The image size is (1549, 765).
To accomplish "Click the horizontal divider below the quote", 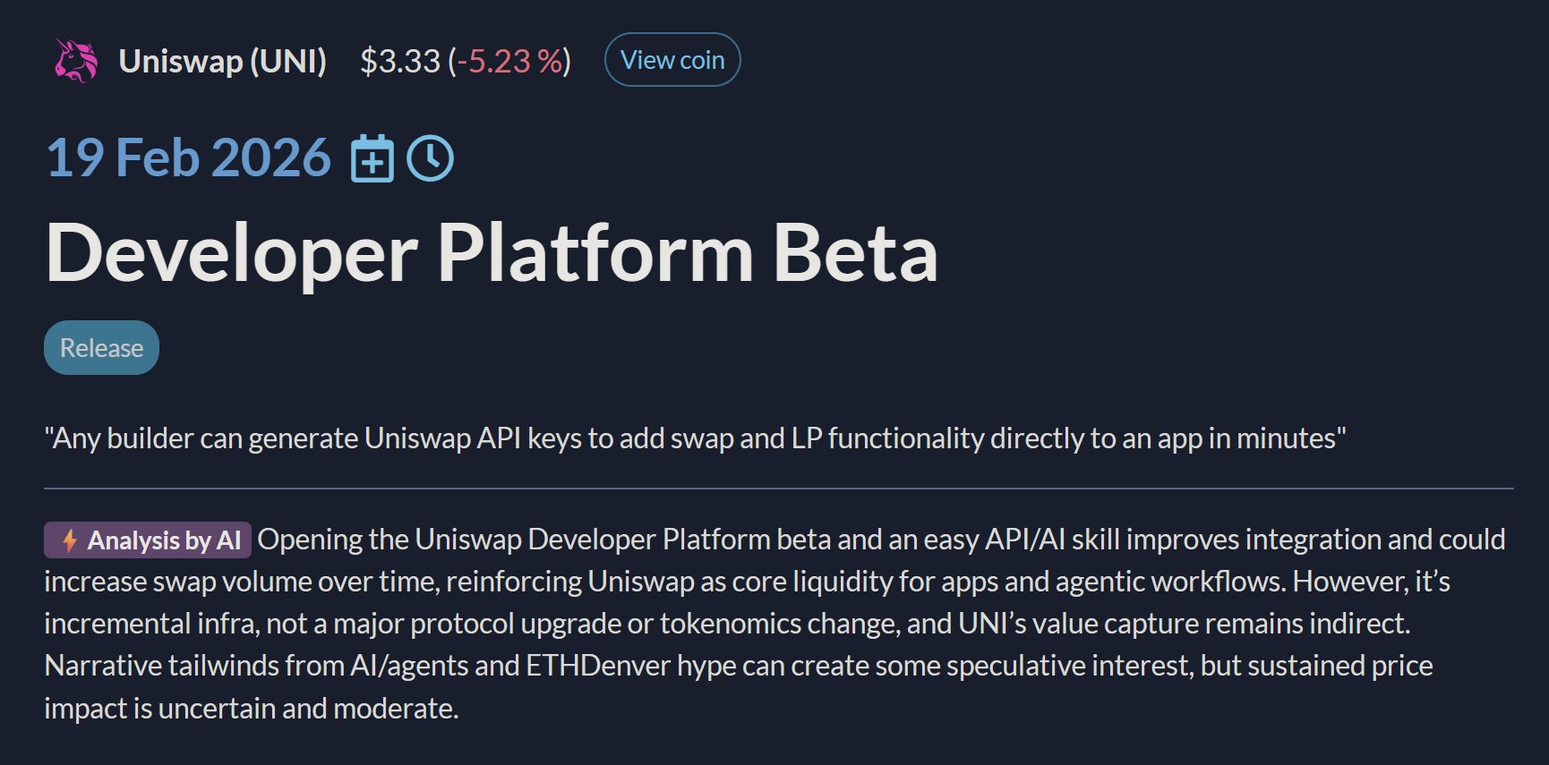I will (x=779, y=489).
